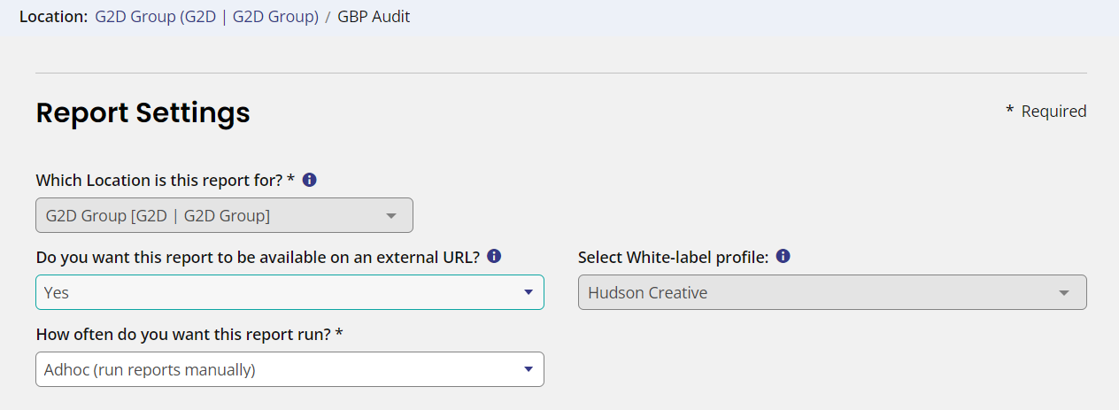The width and height of the screenshot is (1119, 410).
Task: Click the arrow on the Adhoc selector
Action: pyautogui.click(x=529, y=369)
